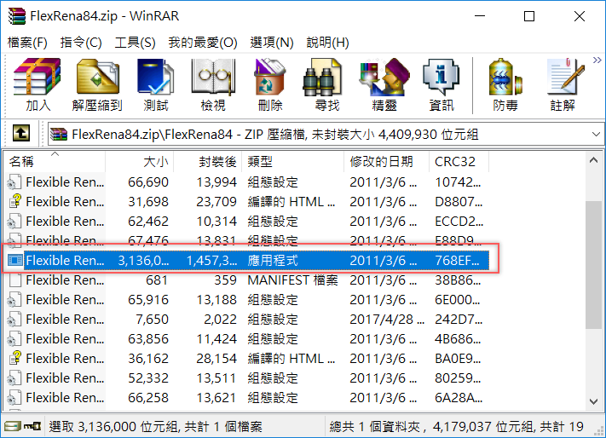Click the 選取 3,136,000 位元組 status text
This screenshot has width=606, height=438.
coord(155,426)
